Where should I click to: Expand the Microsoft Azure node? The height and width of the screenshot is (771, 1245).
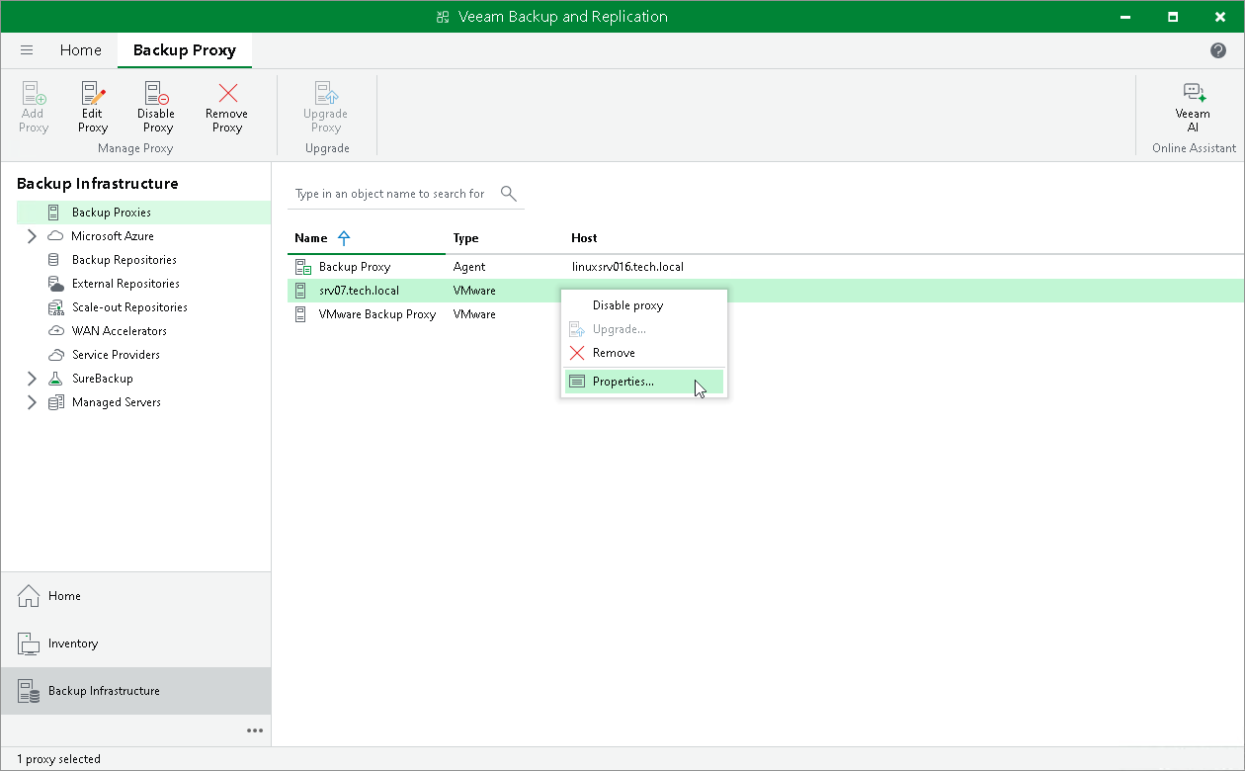(x=32, y=236)
